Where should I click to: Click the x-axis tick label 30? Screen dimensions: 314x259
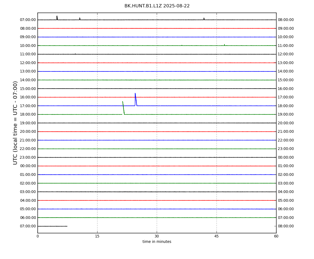157,236
